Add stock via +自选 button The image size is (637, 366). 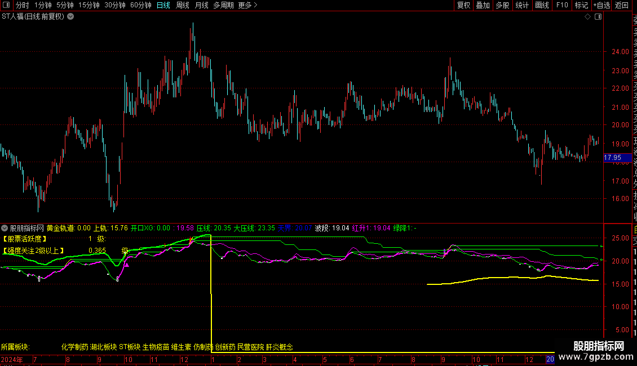click(601, 5)
